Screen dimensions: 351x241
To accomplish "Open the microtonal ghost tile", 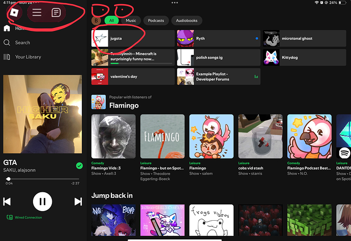I will coord(304,39).
